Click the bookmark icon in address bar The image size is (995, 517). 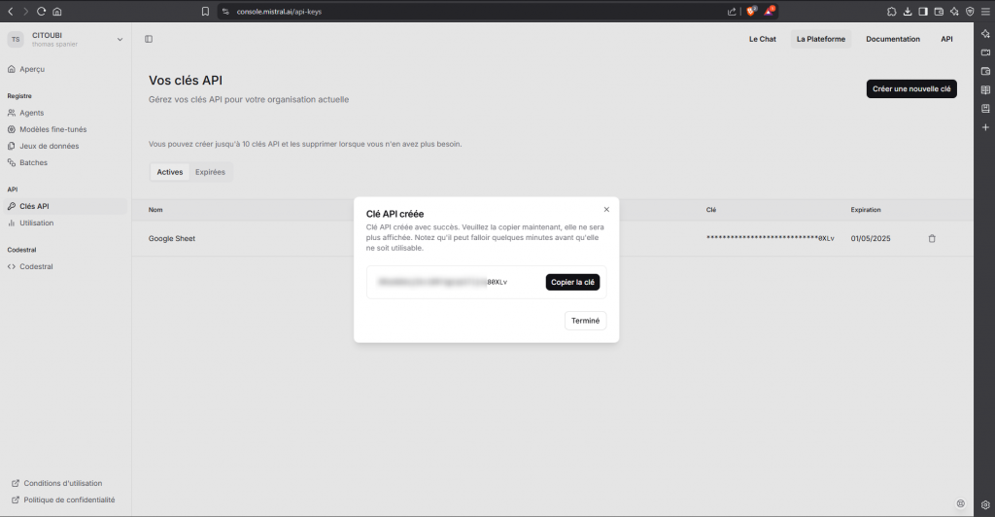(x=205, y=12)
